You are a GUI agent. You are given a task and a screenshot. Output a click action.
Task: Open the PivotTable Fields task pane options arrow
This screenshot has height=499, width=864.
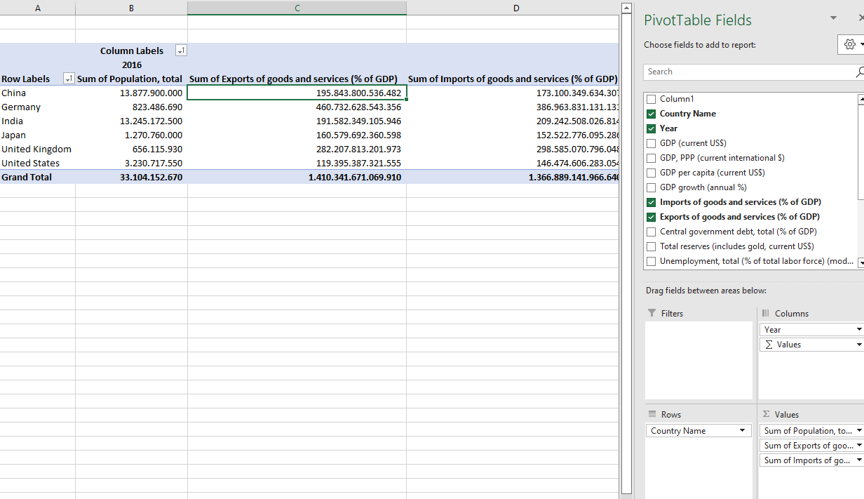(833, 18)
